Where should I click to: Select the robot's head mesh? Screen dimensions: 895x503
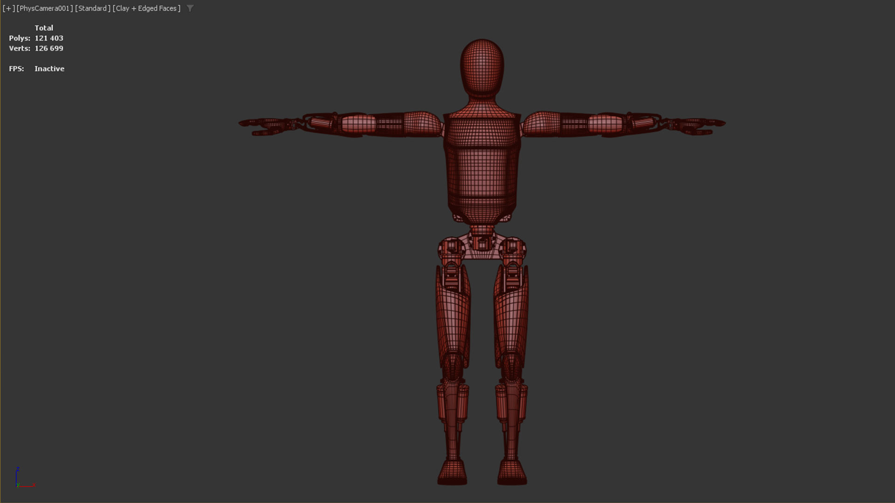(x=482, y=68)
